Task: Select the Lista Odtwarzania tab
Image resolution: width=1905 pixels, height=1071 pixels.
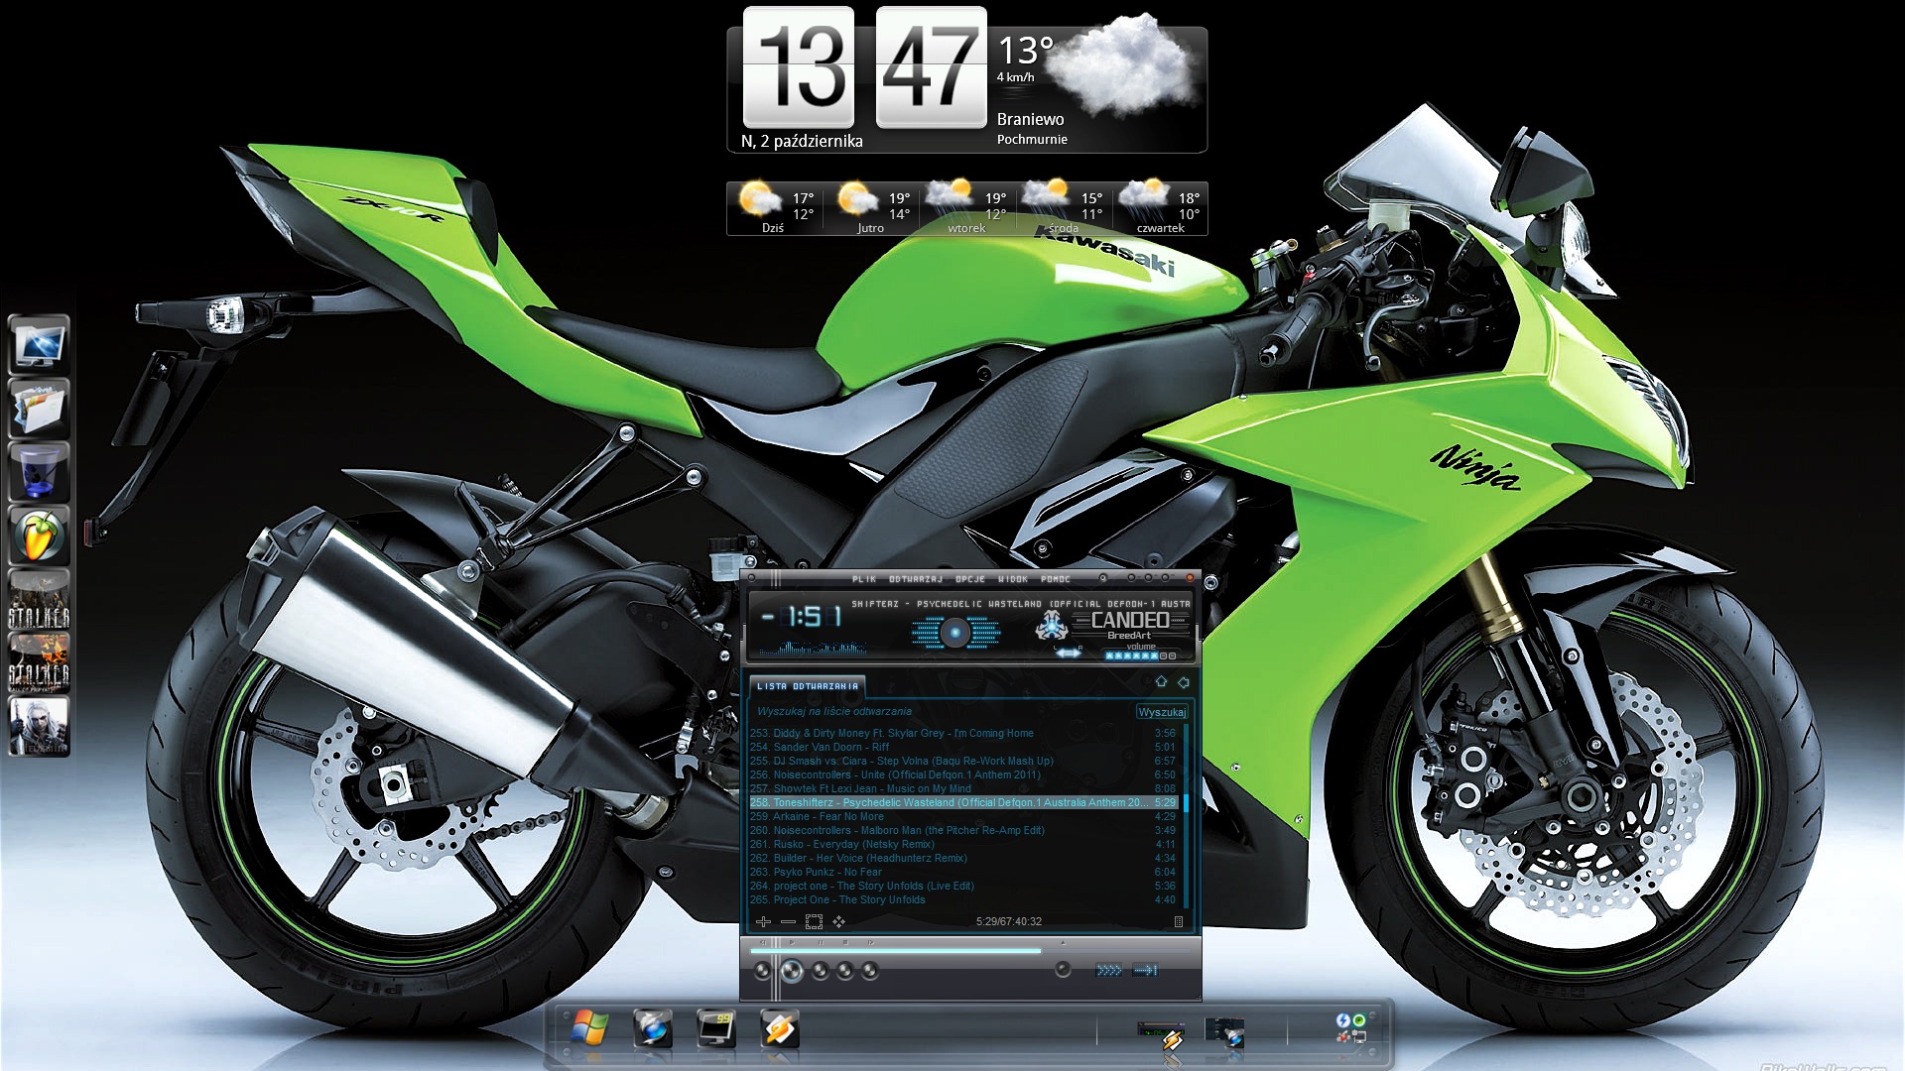Action: 807,686
